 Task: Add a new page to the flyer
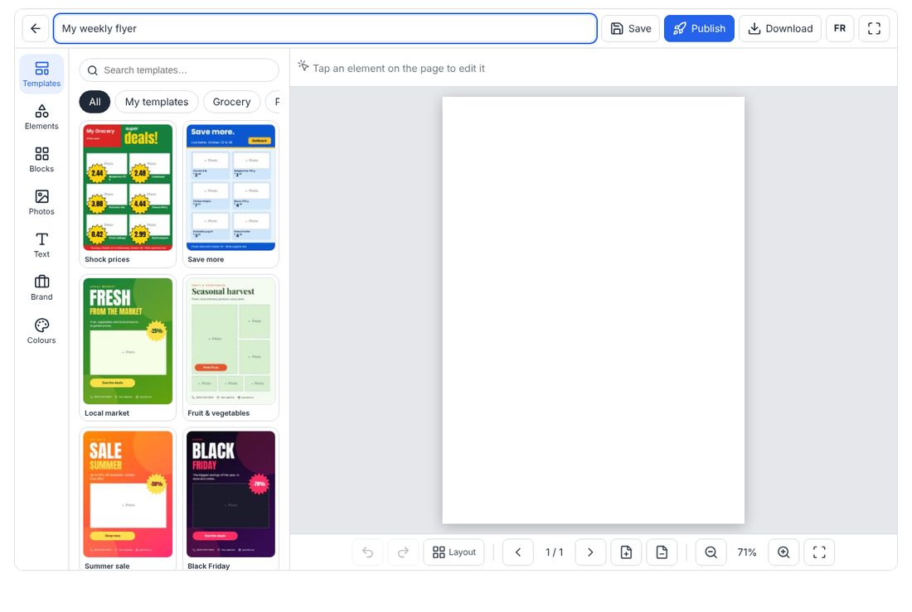click(x=627, y=552)
